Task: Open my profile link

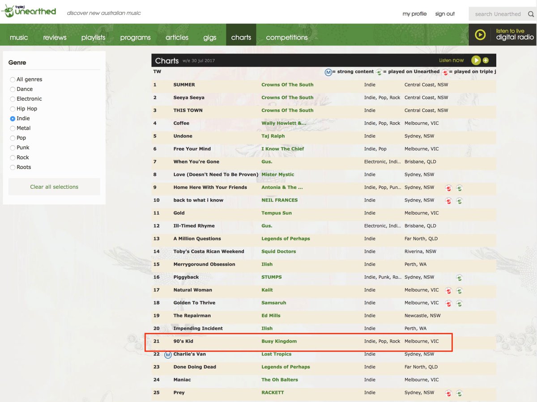Action: 414,14
